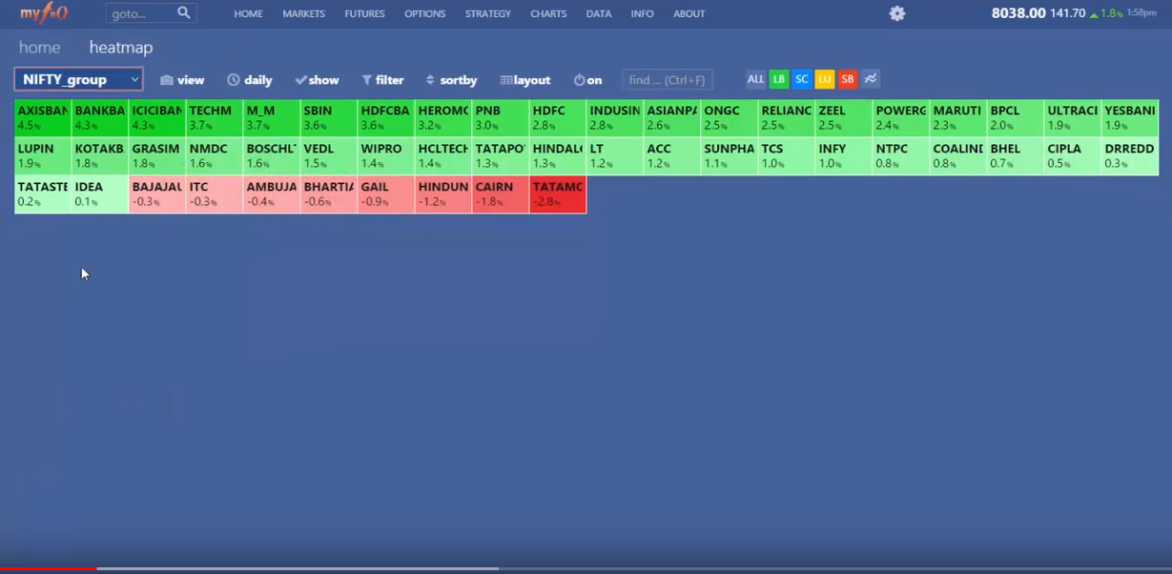
Task: Select the TECHM 3.7% tile
Action: 215,118
